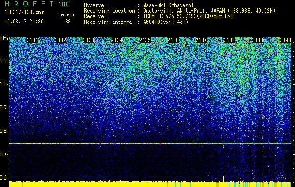Click the kHz axis unit label
Viewport: 295px width, 187px height.
coord(4,38)
